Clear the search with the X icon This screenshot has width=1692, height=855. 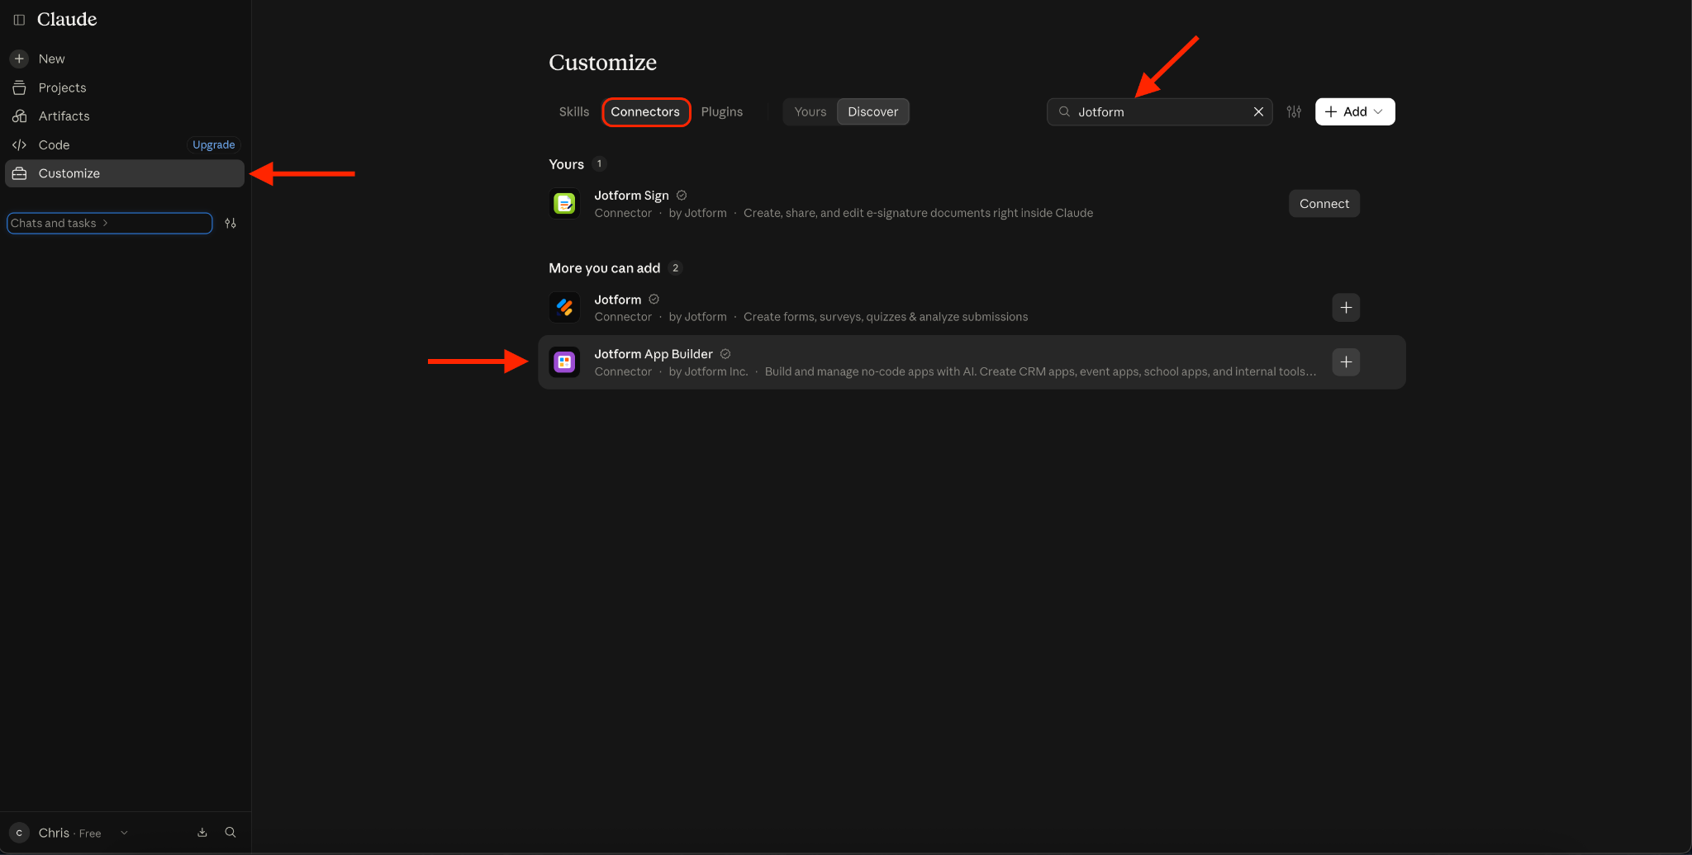click(x=1258, y=111)
